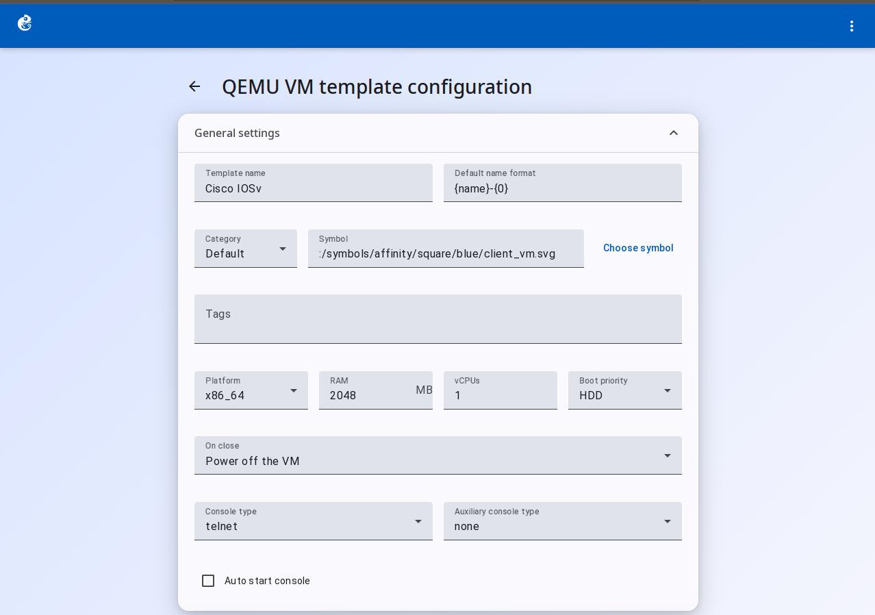
Task: Edit the vCPUs field
Action: click(x=500, y=390)
